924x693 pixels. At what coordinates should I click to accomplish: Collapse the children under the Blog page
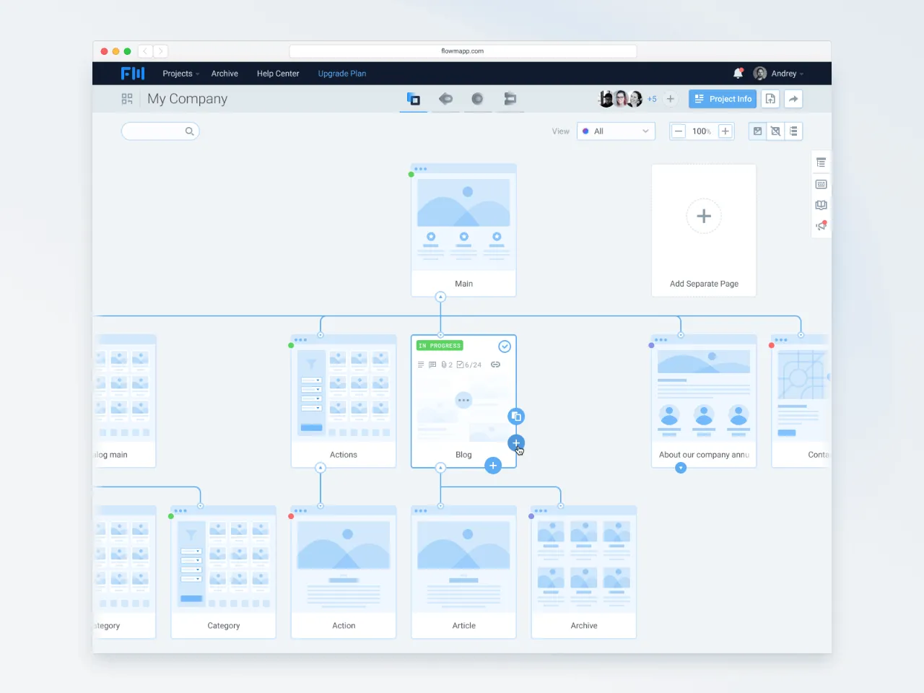coord(440,467)
